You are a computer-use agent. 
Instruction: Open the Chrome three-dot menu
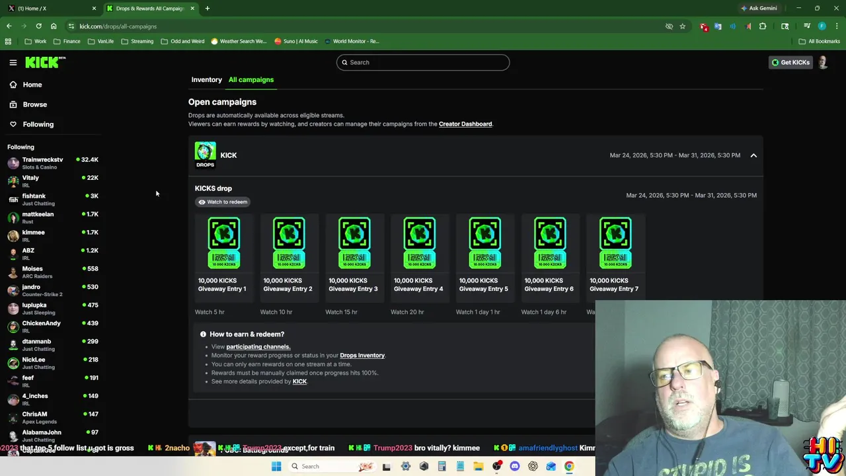[836, 26]
